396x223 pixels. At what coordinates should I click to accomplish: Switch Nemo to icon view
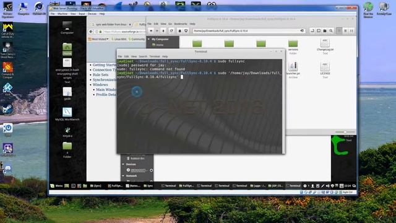339,31
